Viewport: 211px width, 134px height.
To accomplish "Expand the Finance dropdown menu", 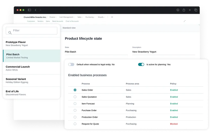I will click(53, 17).
